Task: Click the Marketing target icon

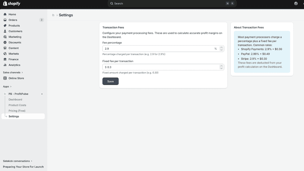Action: click(5, 37)
